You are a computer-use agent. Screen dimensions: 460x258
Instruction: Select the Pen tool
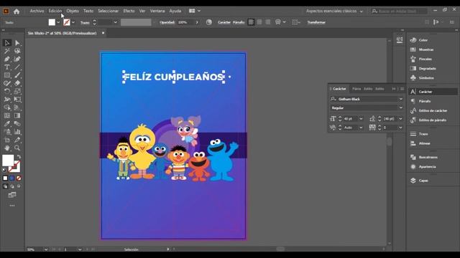pos(7,59)
